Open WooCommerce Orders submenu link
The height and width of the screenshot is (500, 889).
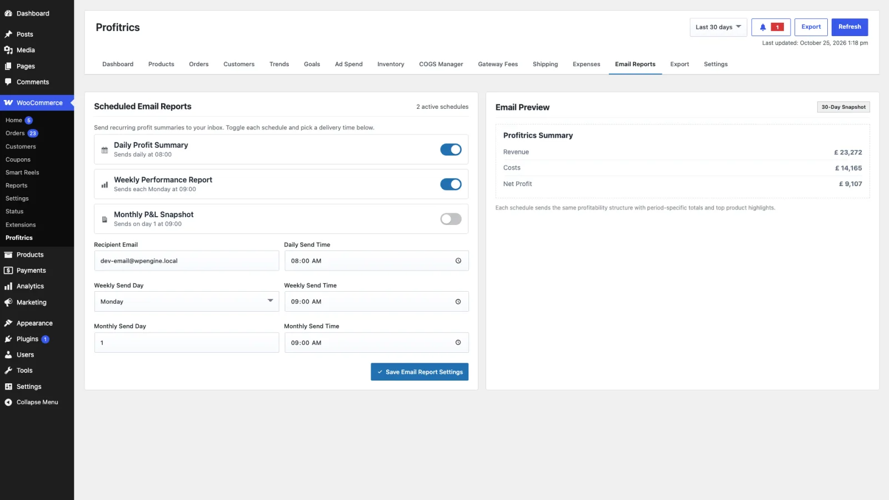[15, 133]
